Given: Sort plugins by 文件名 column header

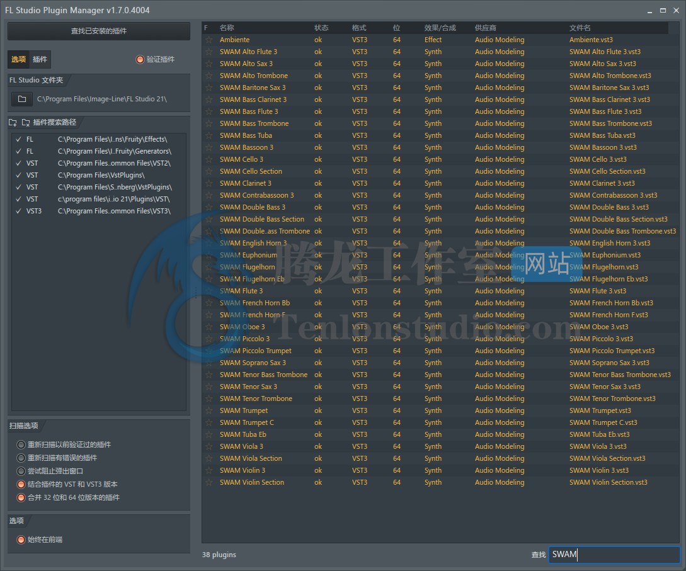Looking at the screenshot, I should (580, 28).
